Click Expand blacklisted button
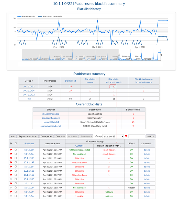The image size is (179, 204). pyautogui.click(x=28, y=136)
